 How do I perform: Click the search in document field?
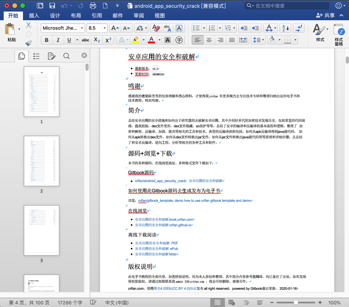[287, 6]
